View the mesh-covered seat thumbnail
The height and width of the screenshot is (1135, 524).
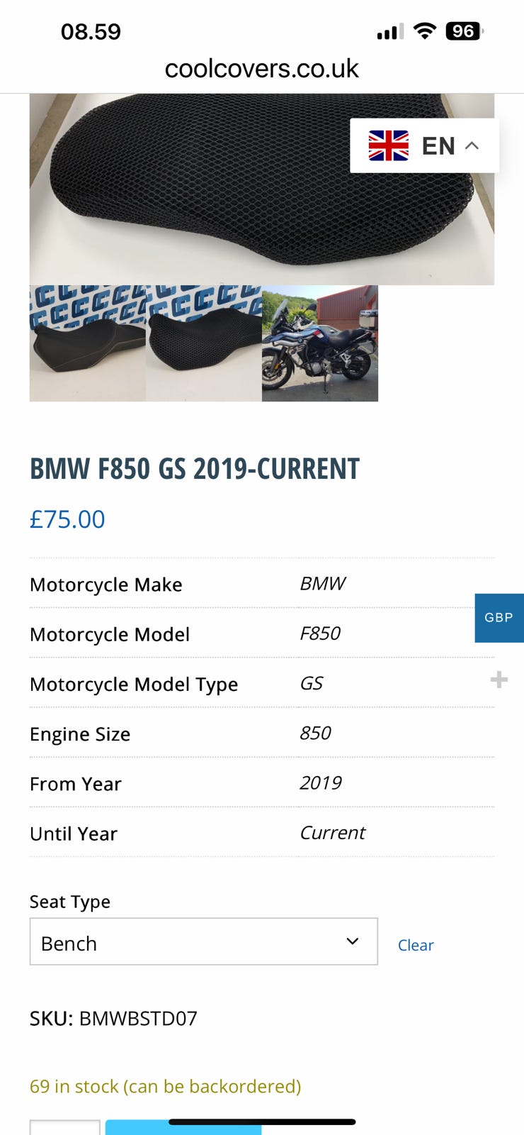[203, 343]
